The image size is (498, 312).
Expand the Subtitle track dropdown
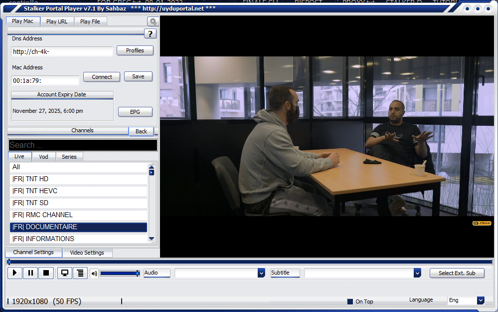coord(417,273)
